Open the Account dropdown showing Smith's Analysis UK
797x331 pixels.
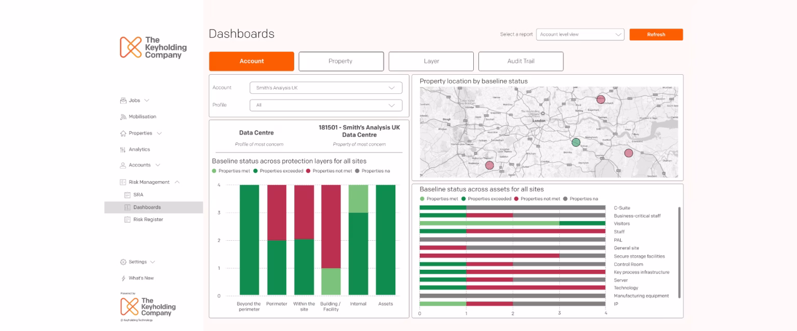325,88
